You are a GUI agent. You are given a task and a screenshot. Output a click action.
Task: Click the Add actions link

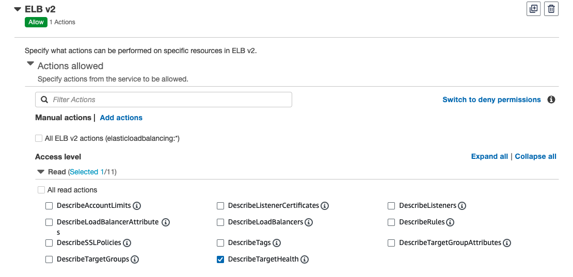click(x=121, y=118)
